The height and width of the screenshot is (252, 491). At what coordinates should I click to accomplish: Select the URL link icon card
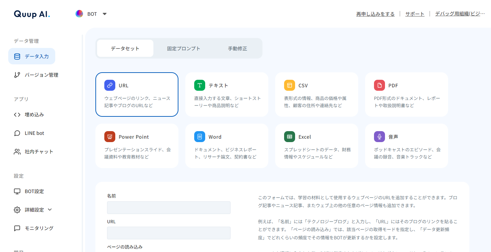click(x=110, y=85)
